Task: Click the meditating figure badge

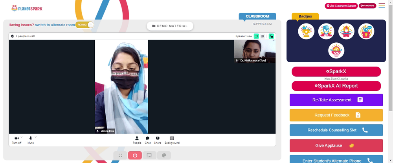Action: point(346,31)
